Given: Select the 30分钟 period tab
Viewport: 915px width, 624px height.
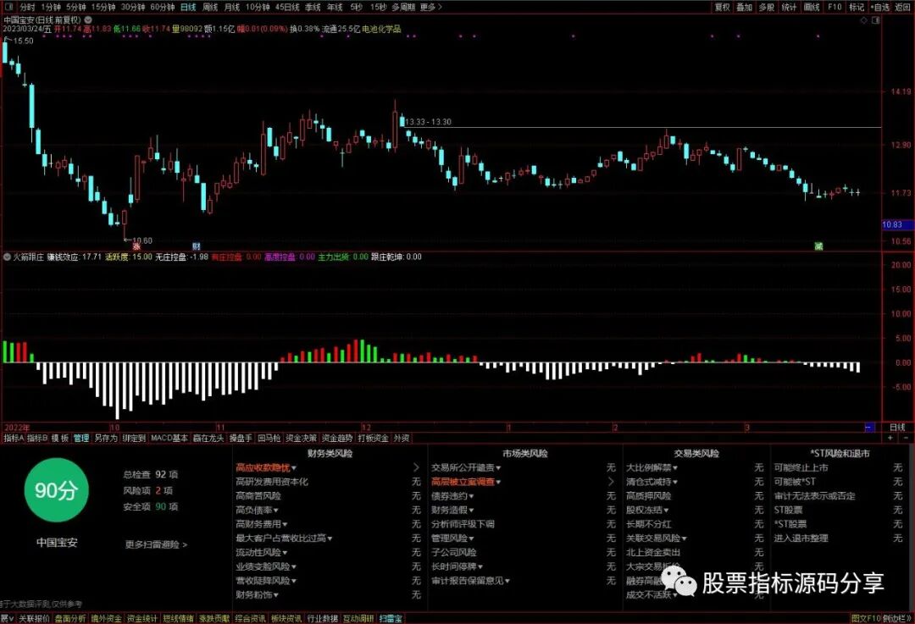Looking at the screenshot, I should (132, 7).
